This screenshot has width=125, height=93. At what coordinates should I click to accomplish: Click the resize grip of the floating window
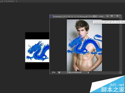click(120, 72)
